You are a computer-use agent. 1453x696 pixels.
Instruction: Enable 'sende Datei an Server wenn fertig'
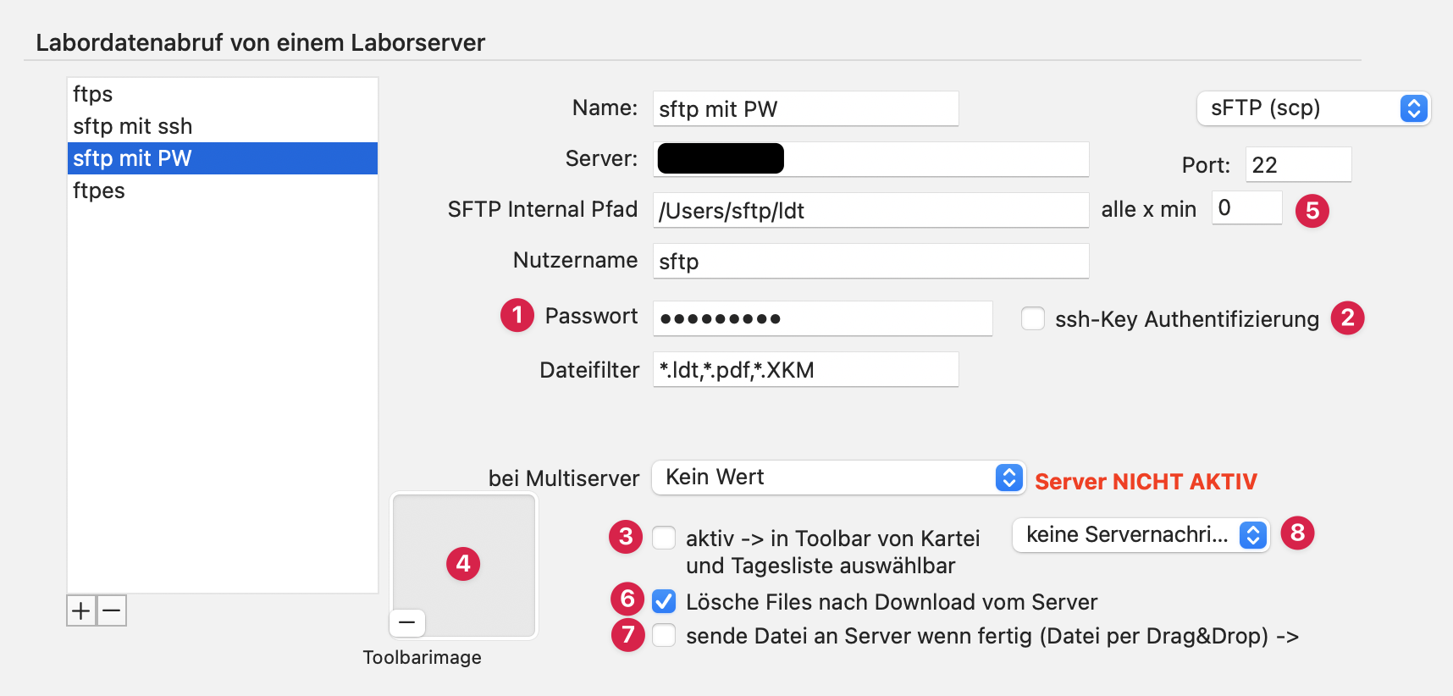pyautogui.click(x=664, y=635)
